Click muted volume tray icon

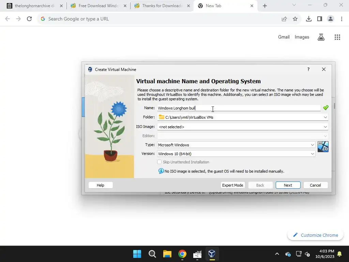(307, 254)
